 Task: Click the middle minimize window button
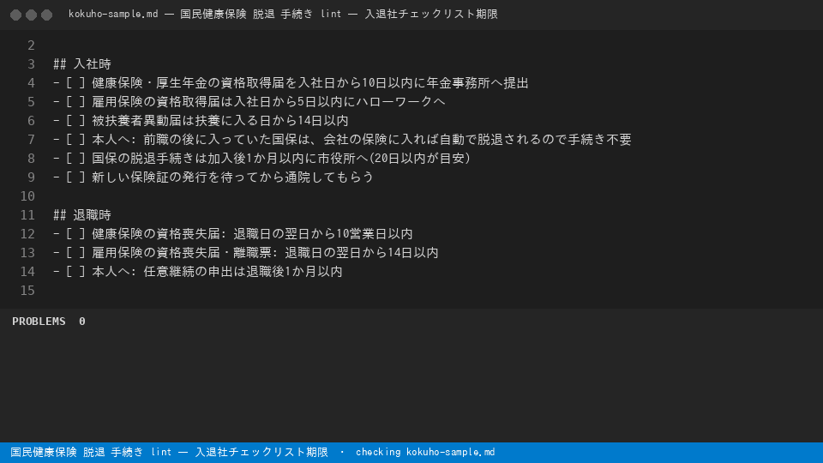[31, 15]
